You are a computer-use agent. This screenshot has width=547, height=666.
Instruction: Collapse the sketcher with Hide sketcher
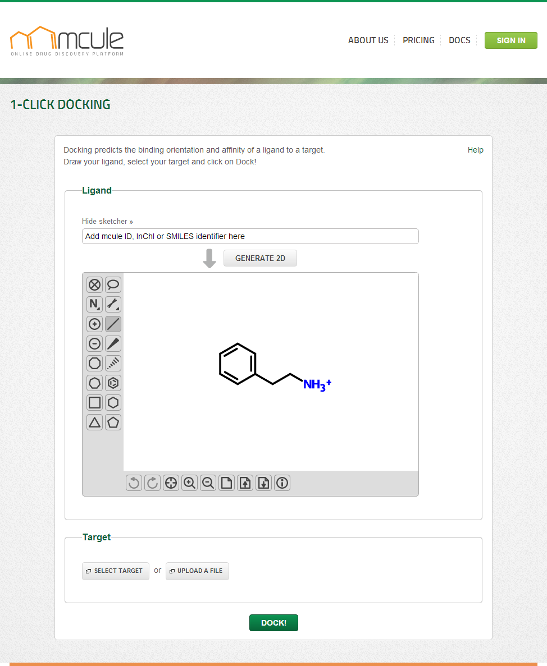point(107,222)
